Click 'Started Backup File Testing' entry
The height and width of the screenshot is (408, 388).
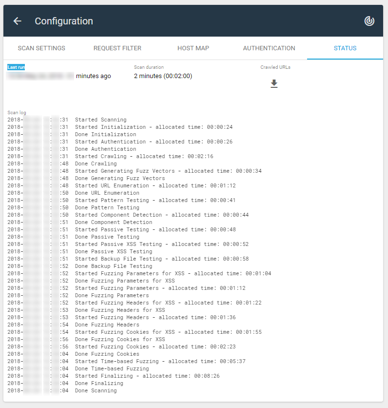[x=162, y=259]
